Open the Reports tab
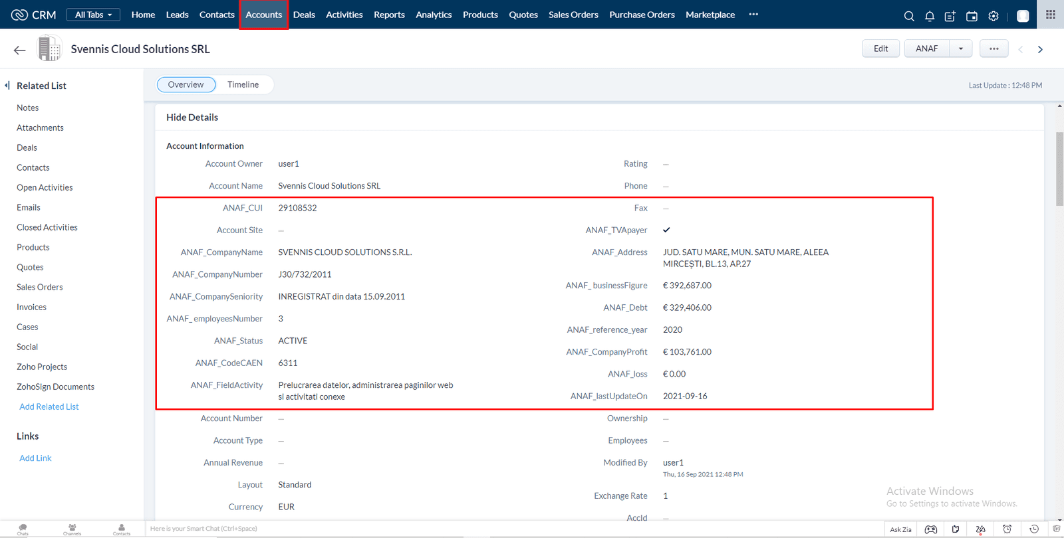The height and width of the screenshot is (538, 1064). pos(389,15)
